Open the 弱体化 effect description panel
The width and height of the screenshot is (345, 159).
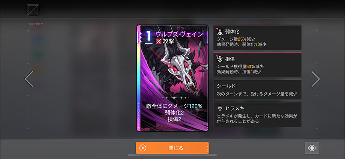pyautogui.click(x=257, y=37)
